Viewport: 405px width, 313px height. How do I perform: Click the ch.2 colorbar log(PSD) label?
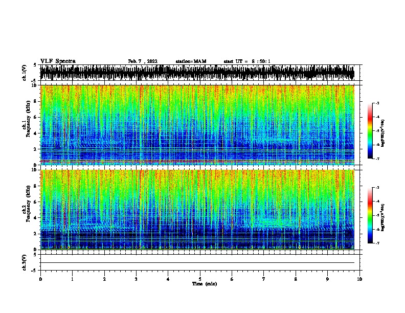tap(383, 217)
